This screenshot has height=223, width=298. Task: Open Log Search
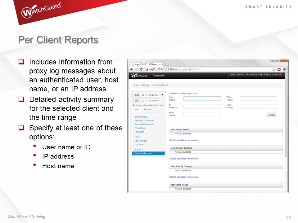140,145
